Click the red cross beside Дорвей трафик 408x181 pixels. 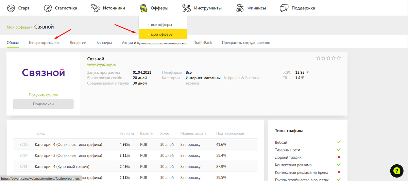pyautogui.click(x=339, y=157)
